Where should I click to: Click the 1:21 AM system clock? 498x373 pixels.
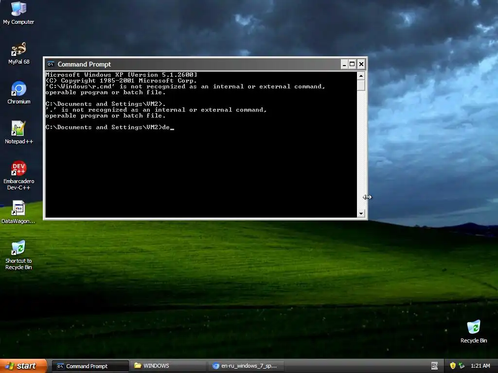(x=480, y=366)
